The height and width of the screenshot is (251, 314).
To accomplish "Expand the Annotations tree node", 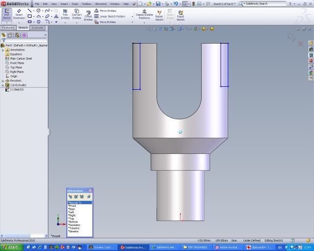I will (x=2, y=50).
